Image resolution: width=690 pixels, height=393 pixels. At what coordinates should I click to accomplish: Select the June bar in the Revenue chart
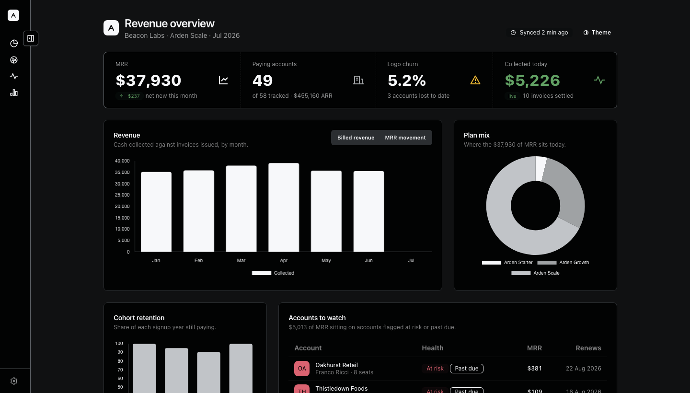pos(369,211)
